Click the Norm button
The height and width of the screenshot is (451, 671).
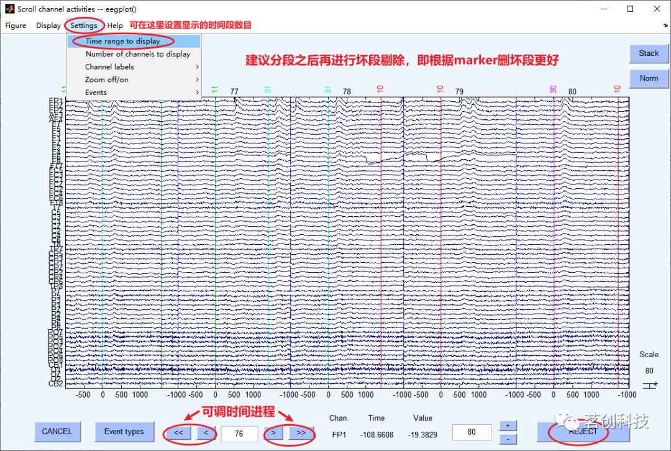coord(648,78)
